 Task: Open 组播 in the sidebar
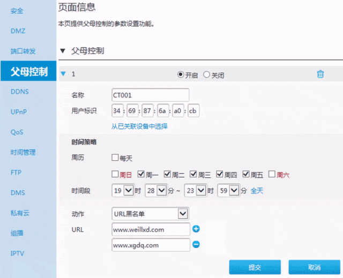pos(17,233)
